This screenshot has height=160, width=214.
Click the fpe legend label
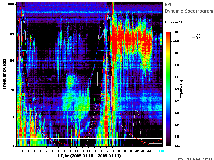click(198, 37)
